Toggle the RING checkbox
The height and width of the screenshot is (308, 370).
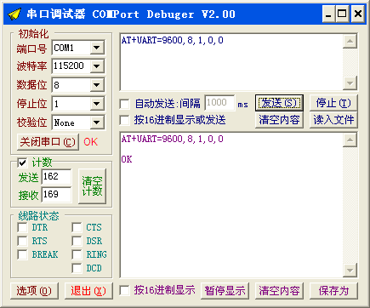coord(77,254)
